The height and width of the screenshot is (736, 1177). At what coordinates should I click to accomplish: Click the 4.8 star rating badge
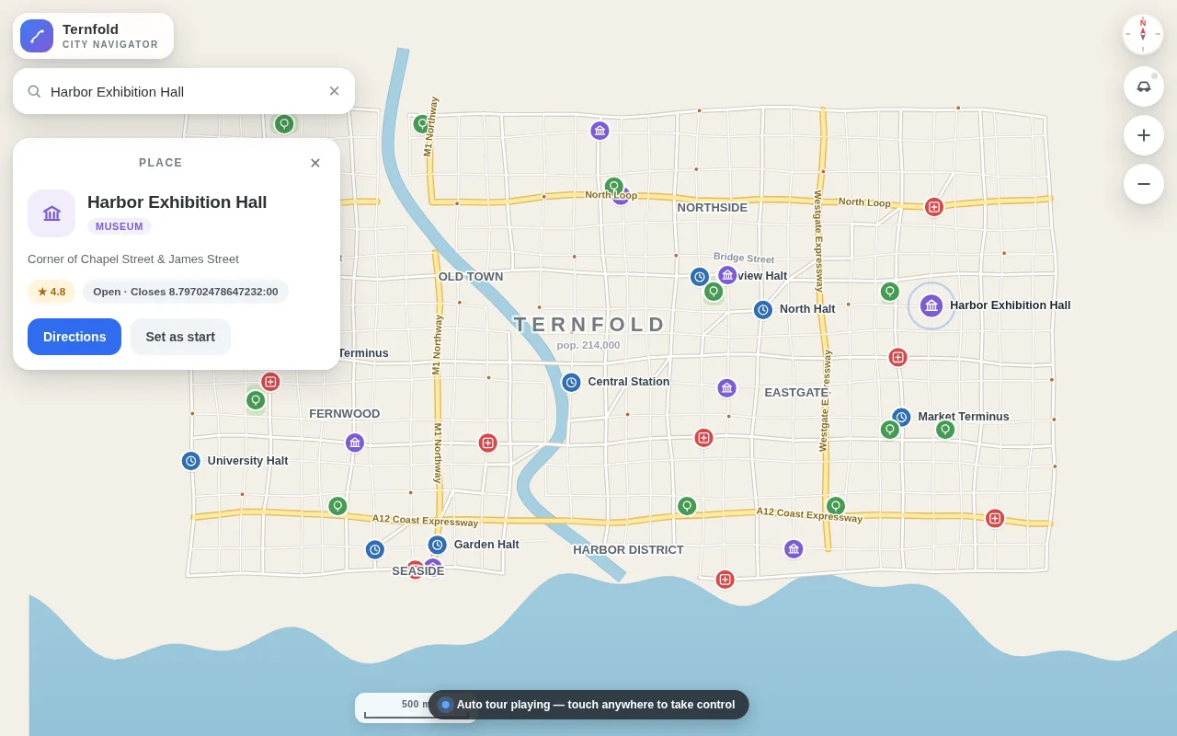[51, 292]
